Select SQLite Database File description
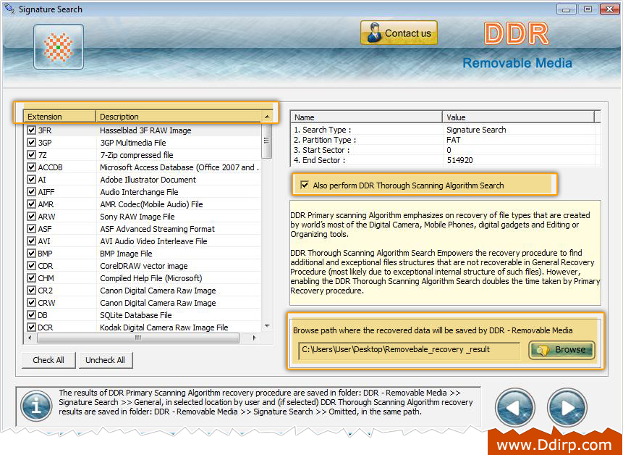623x455 pixels. tap(136, 315)
